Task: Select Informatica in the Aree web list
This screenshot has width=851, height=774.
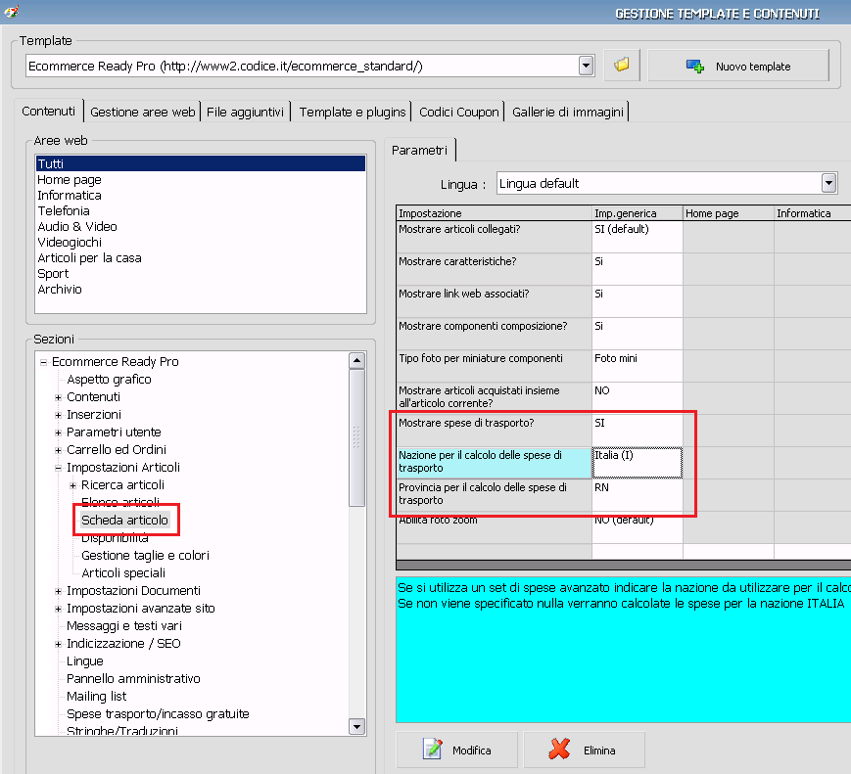Action: click(x=201, y=196)
